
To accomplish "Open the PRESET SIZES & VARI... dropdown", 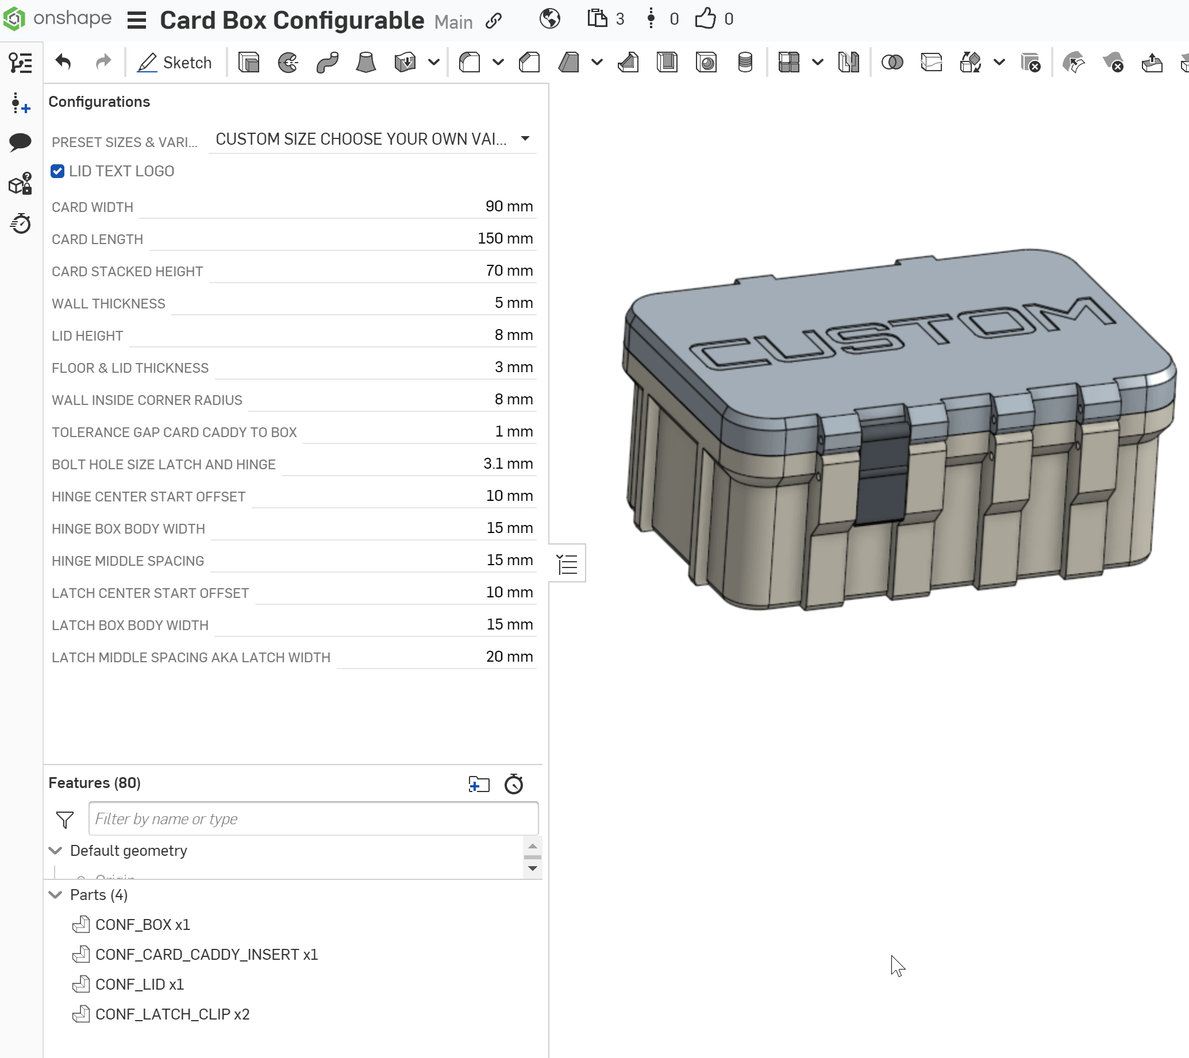I will coord(373,139).
